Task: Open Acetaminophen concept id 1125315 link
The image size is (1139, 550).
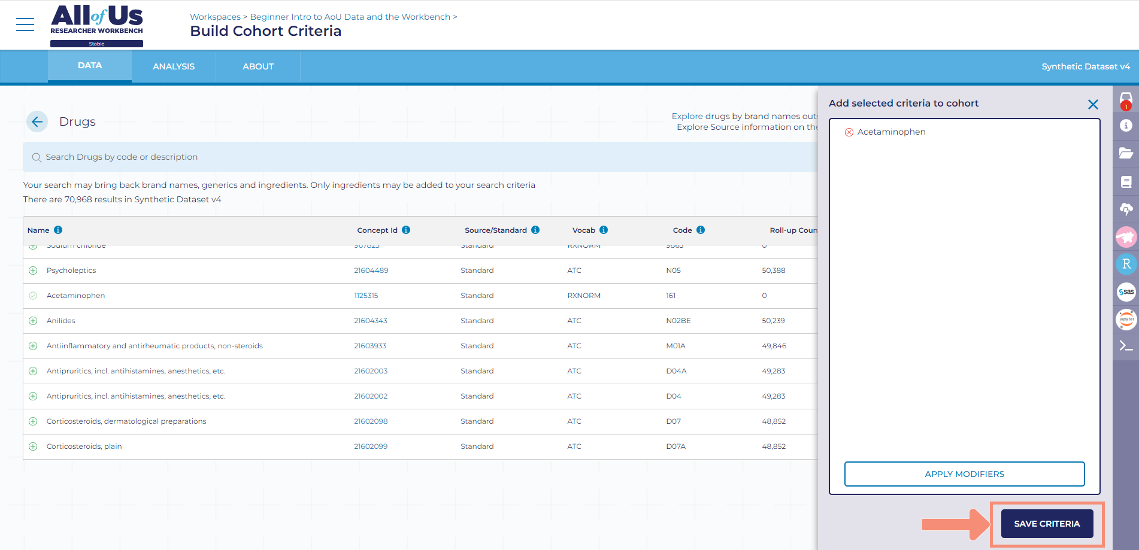Action: (366, 296)
